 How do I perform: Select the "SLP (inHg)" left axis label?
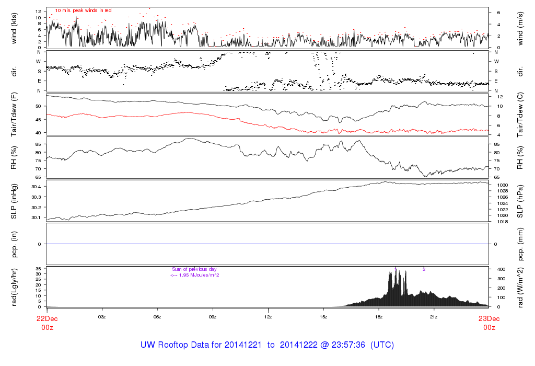14,201
